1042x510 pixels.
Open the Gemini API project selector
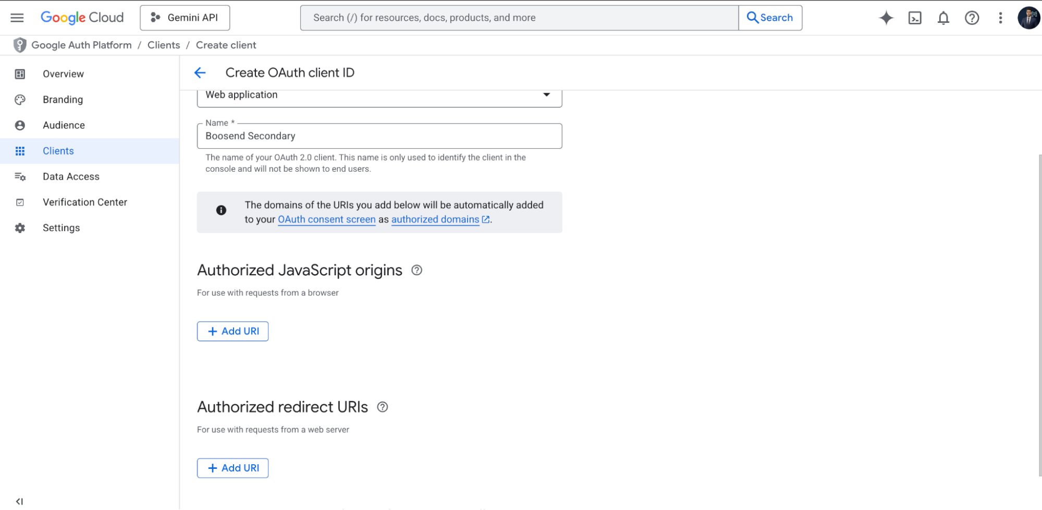click(185, 17)
